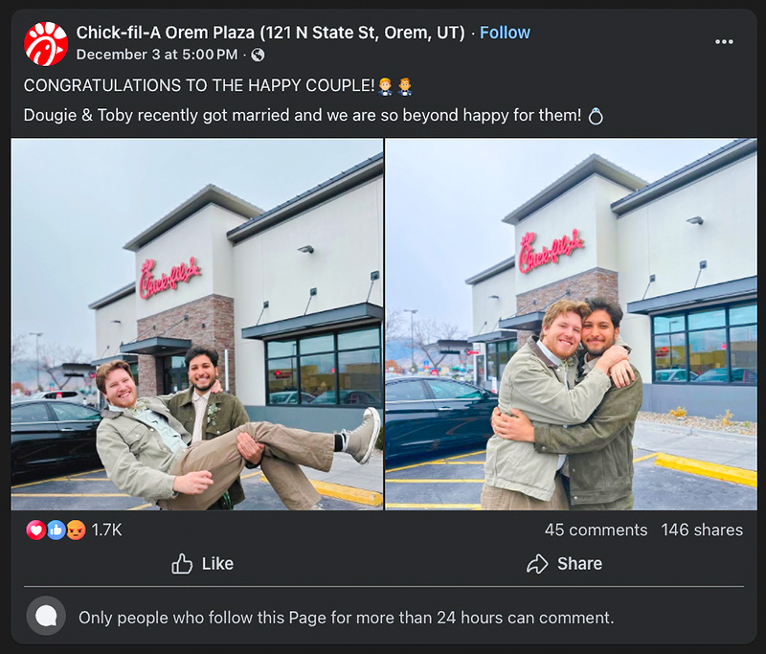Open the three-dot post options menu
The image size is (766, 654).
(x=724, y=42)
